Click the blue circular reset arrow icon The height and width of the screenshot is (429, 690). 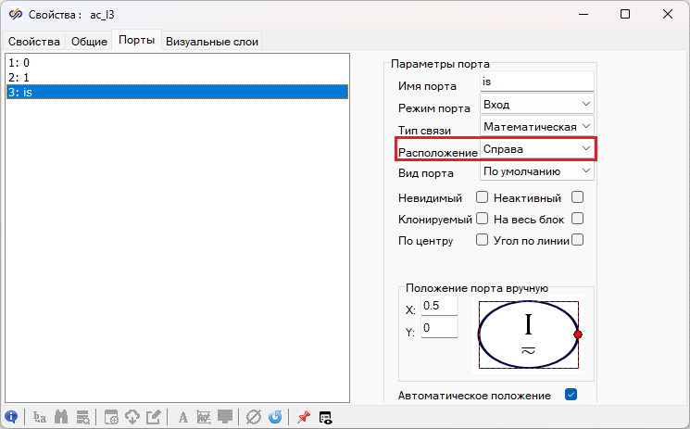click(x=275, y=417)
